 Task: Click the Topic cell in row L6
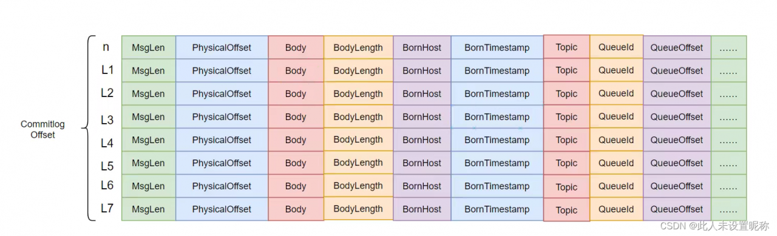pos(566,186)
